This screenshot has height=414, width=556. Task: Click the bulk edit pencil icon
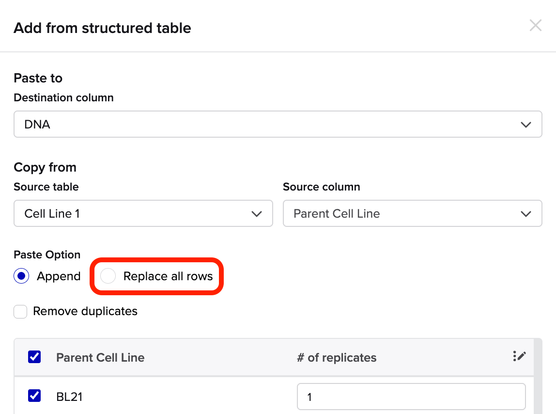519,356
